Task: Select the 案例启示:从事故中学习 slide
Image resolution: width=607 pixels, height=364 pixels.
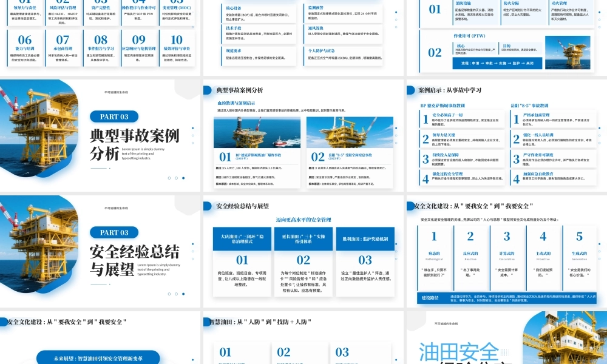Action: pos(507,135)
